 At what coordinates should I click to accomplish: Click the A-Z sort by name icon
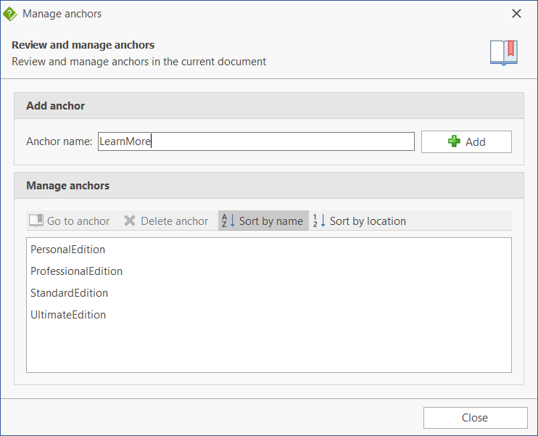click(228, 221)
